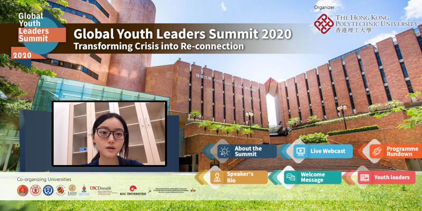The height and width of the screenshot is (211, 422).
Task: Click the Paul Baerwald School logo
Action: (172, 190)
